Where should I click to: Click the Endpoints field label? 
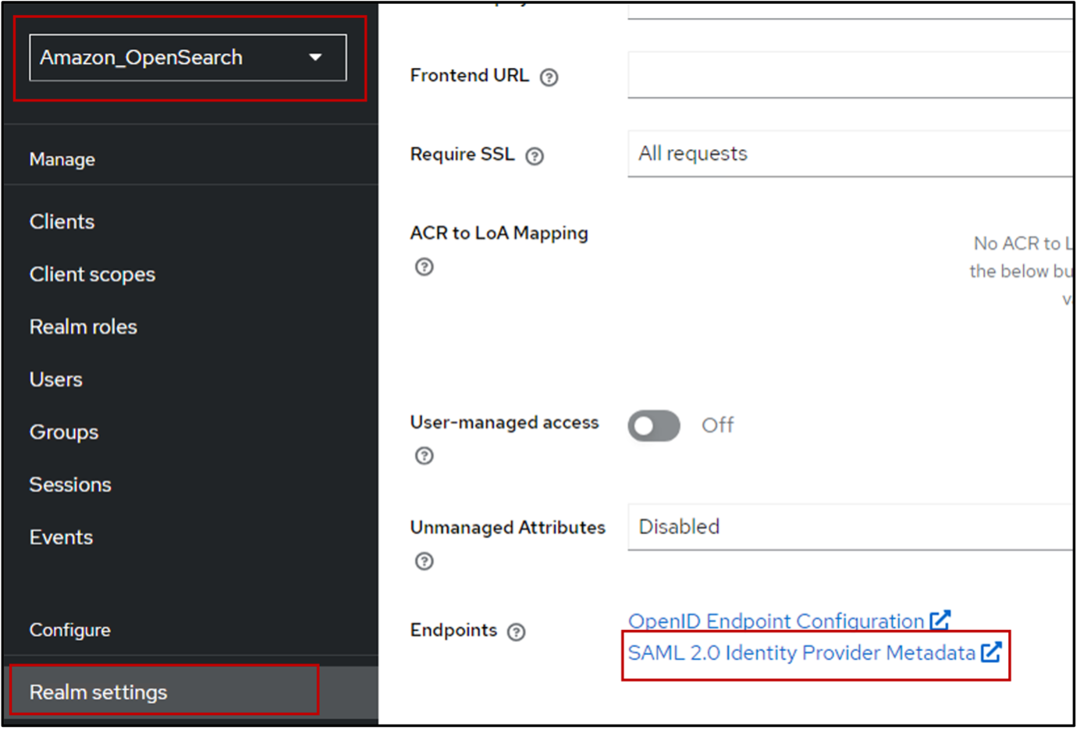454,630
